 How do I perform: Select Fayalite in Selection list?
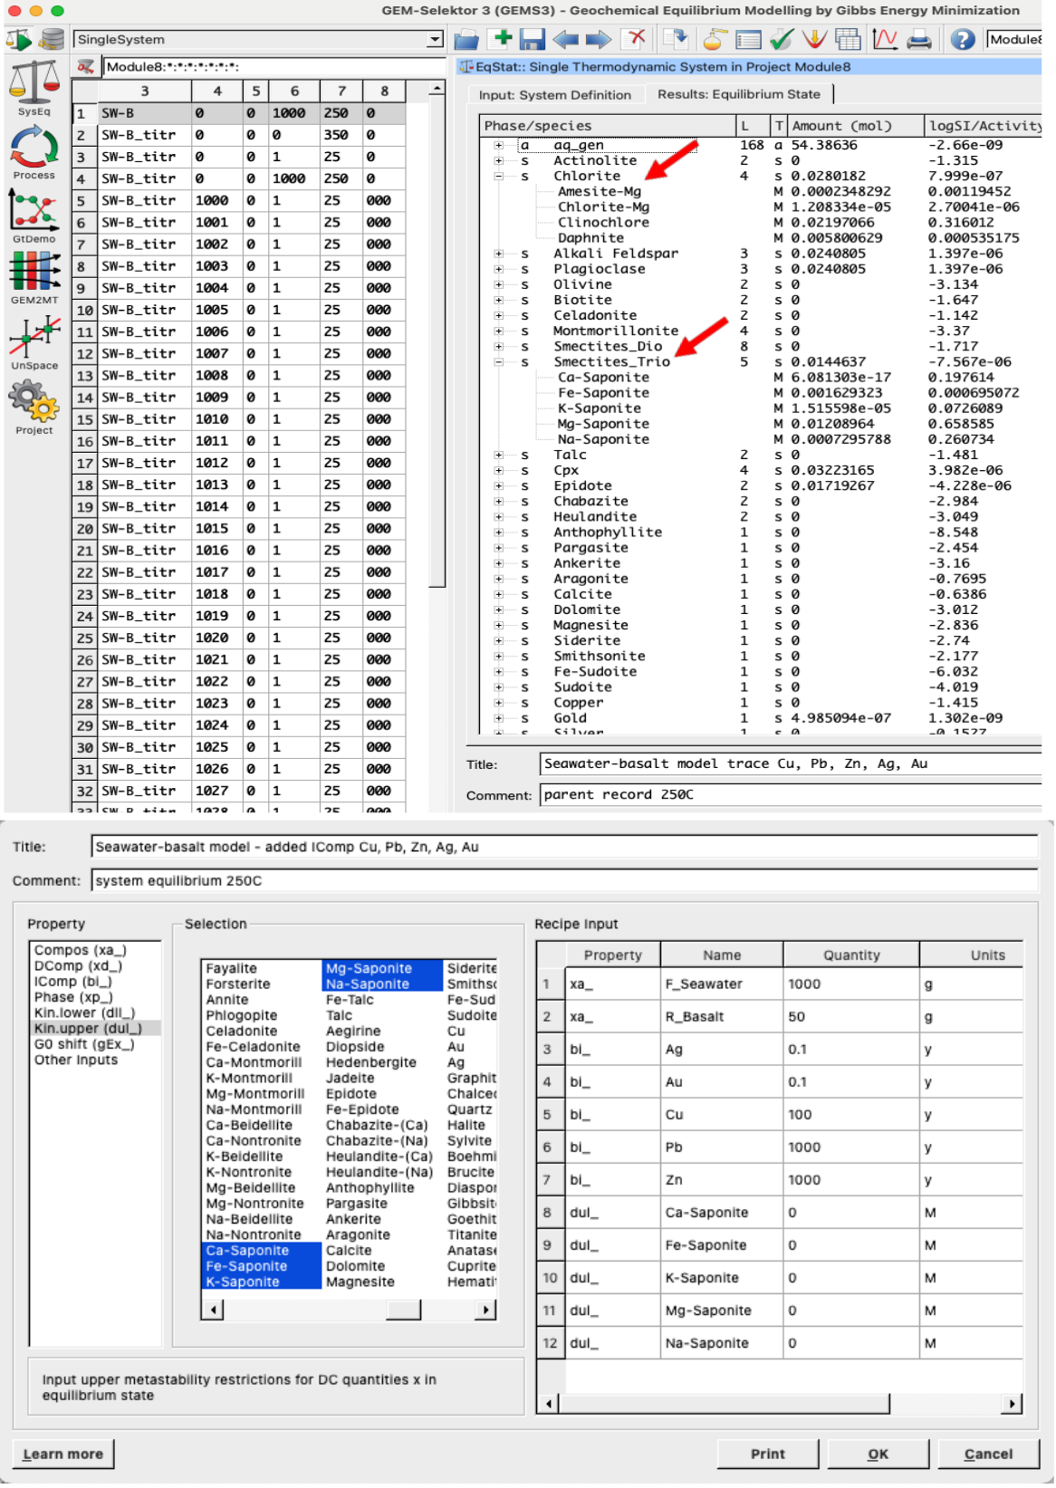232,968
